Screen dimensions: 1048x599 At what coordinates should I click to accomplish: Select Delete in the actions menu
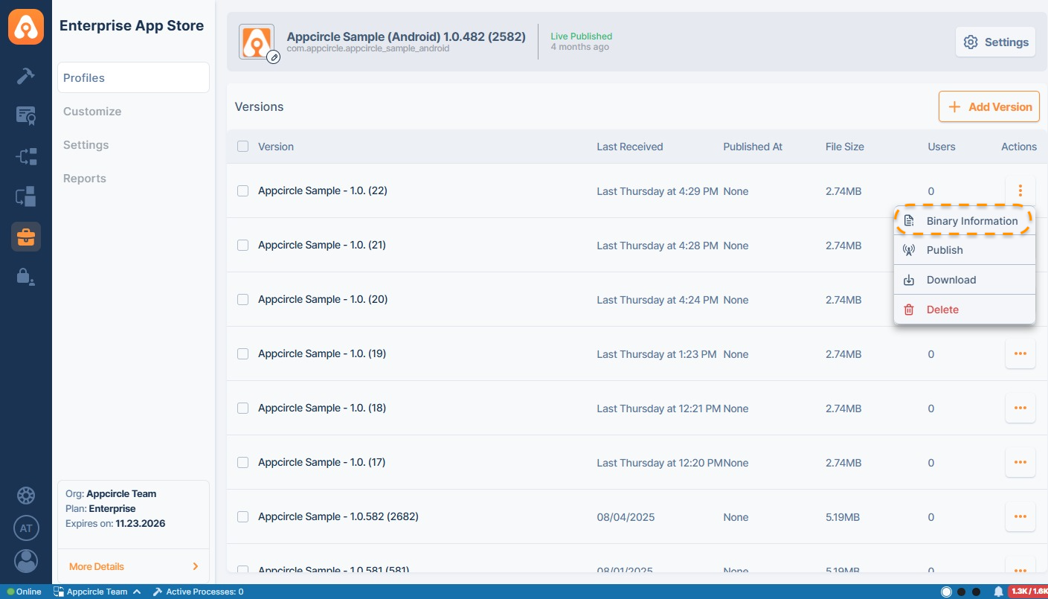[x=942, y=310]
